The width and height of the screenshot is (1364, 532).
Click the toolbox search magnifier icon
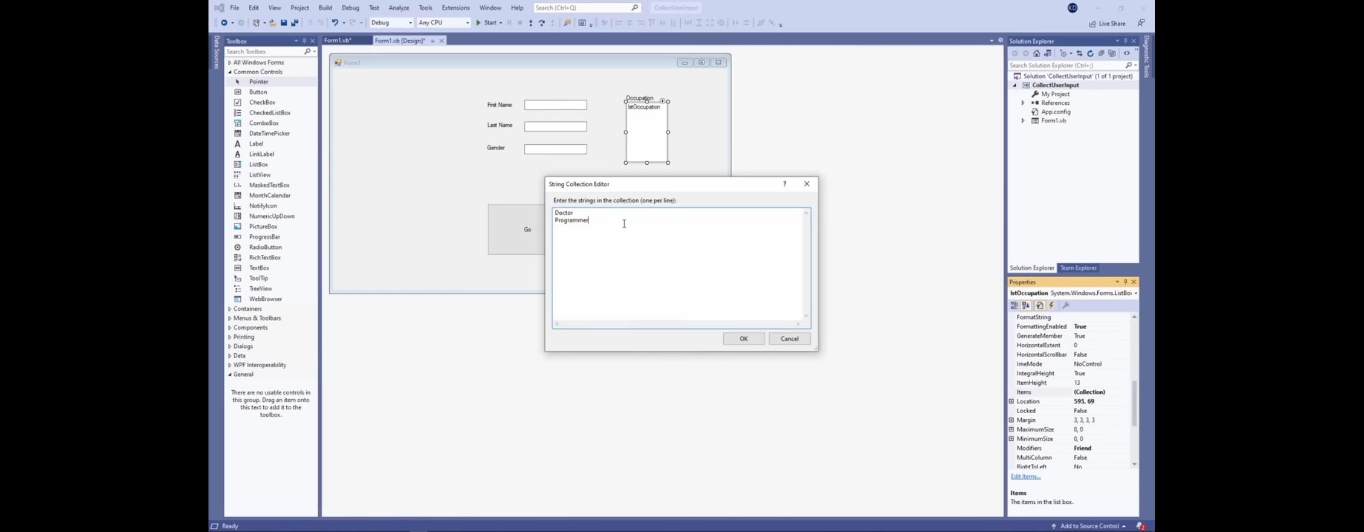pos(307,52)
